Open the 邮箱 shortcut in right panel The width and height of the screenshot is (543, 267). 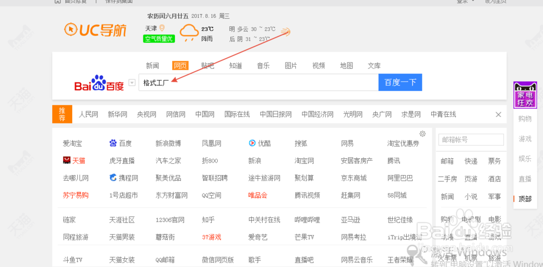(x=447, y=161)
